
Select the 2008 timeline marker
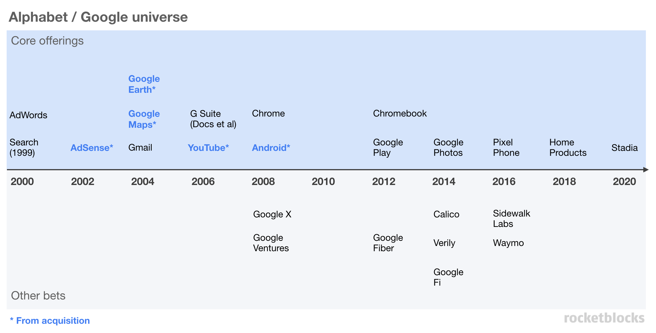coord(263,182)
